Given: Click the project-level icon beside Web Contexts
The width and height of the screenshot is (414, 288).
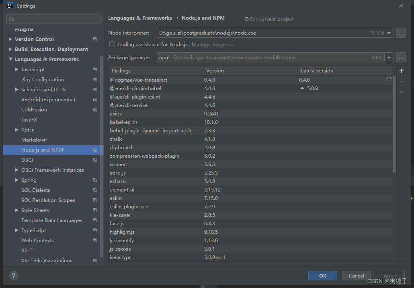Looking at the screenshot, I should (95, 241).
